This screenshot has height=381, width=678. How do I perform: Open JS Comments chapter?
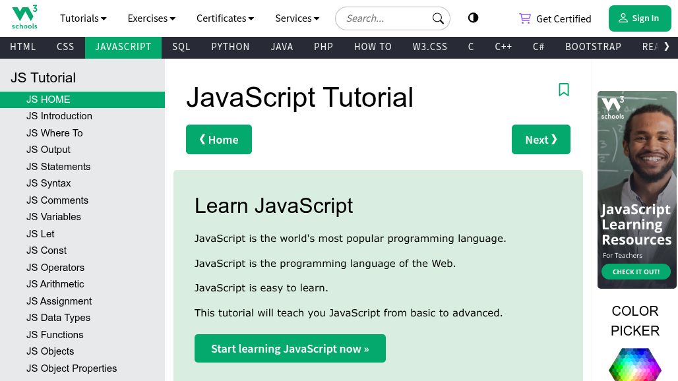[x=82, y=200]
